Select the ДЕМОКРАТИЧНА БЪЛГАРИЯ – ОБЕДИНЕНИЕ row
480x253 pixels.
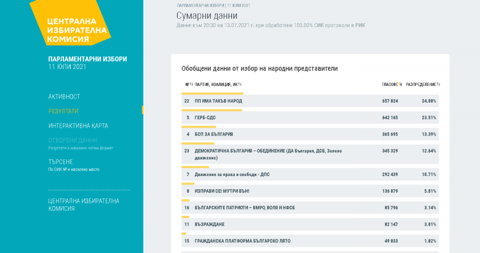[x=310, y=154]
